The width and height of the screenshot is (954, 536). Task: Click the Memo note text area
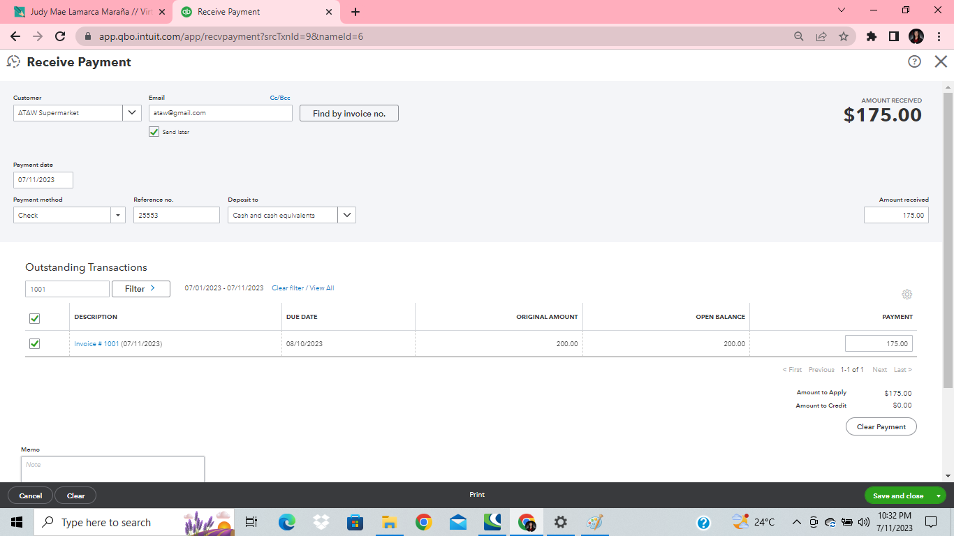click(112, 469)
